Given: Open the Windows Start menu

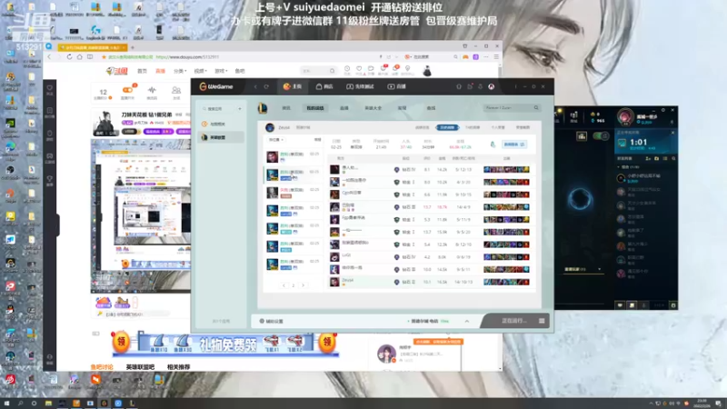Looking at the screenshot, I should coord(6,403).
